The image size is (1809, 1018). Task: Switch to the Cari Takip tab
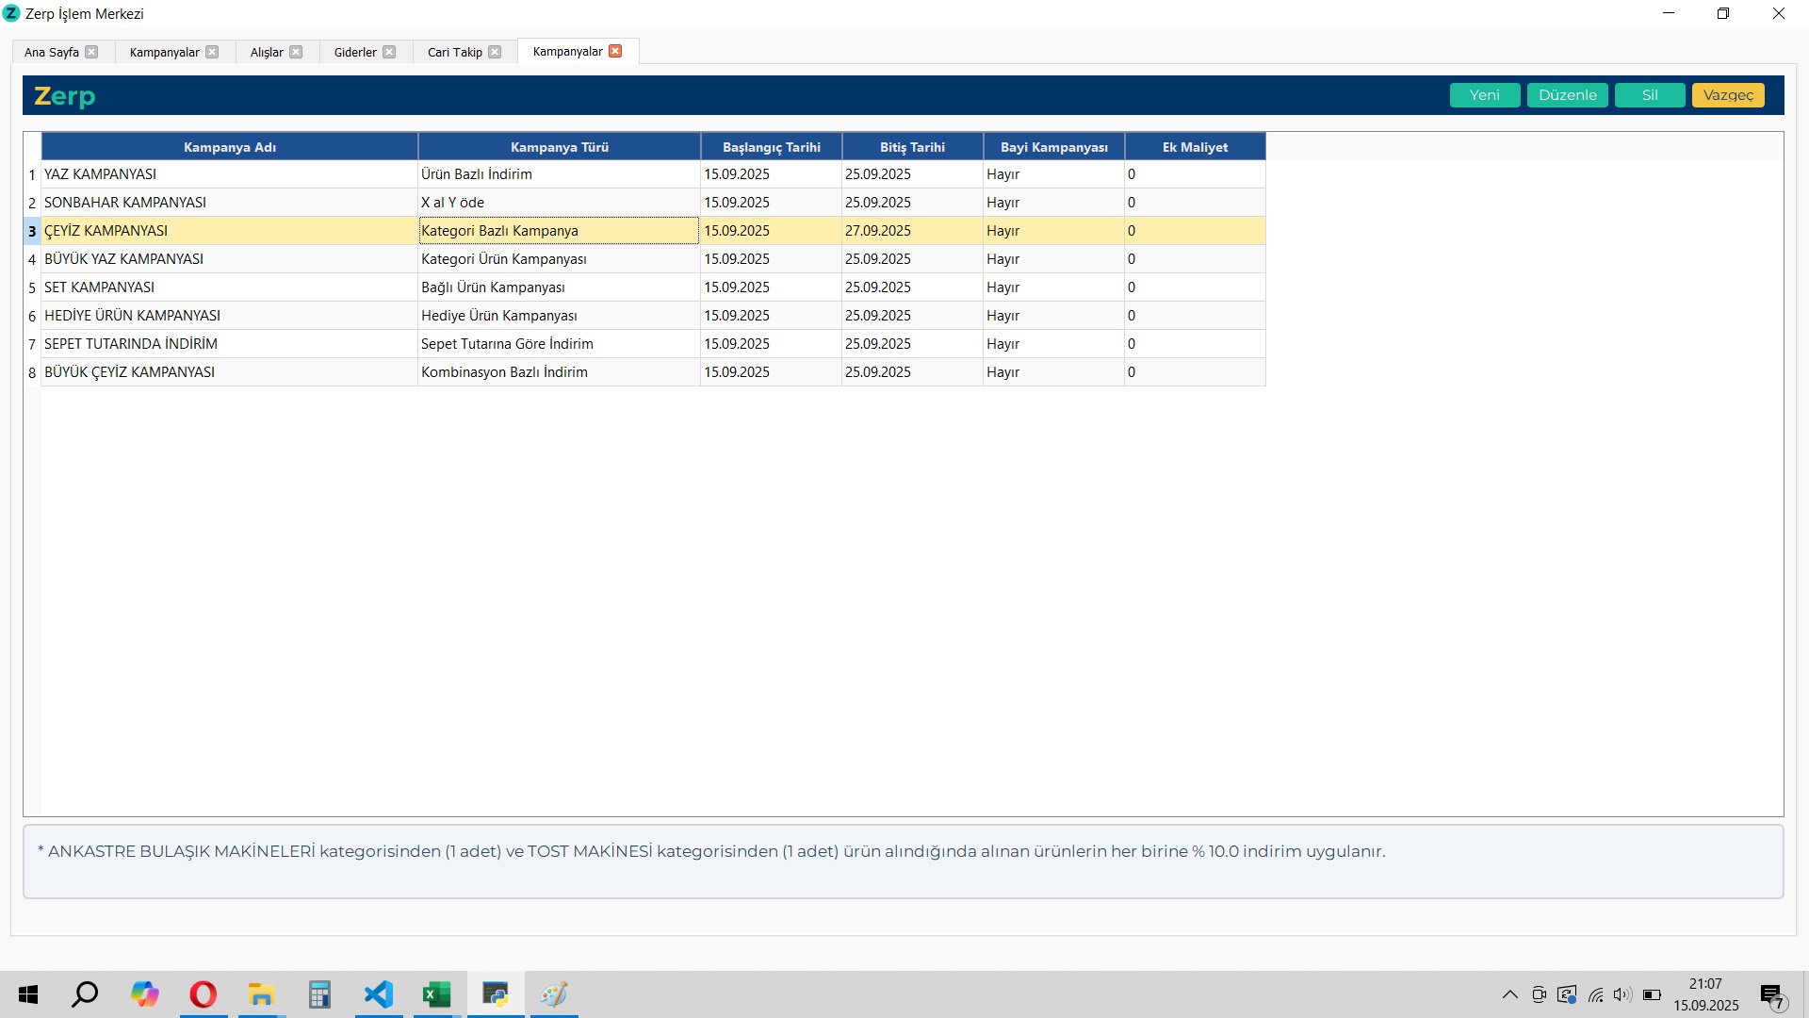(454, 52)
